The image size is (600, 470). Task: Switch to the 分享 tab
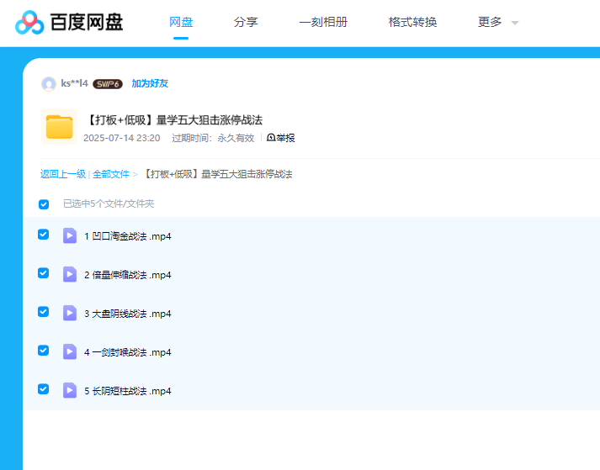[246, 23]
